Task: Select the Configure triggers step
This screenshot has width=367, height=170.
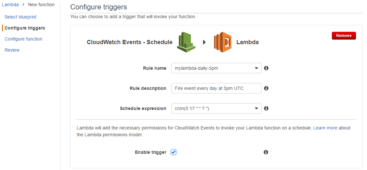Action: point(25,28)
